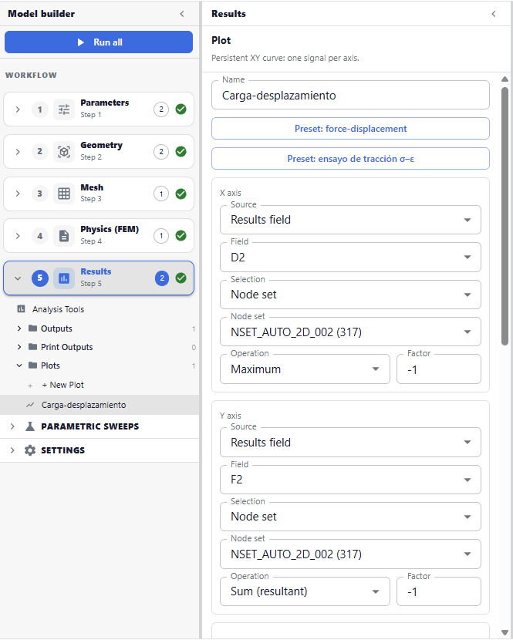This screenshot has width=513, height=640.
Task: Click the Settings gear icon
Action: 30,450
